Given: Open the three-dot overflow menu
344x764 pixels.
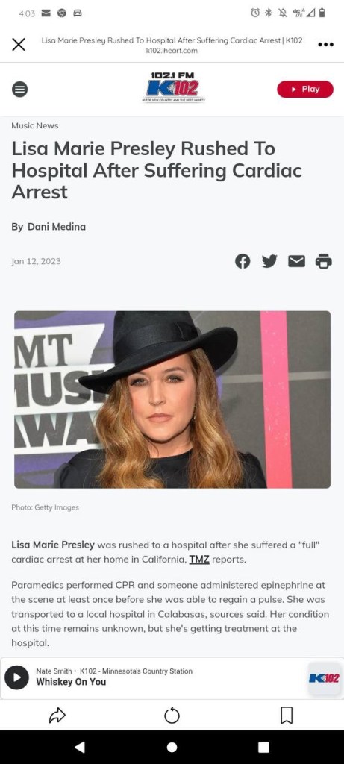Looking at the screenshot, I should (325, 44).
